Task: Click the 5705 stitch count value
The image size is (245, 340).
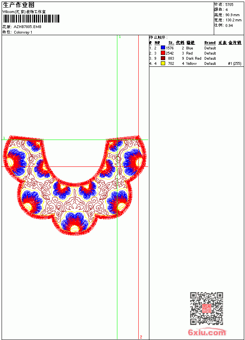Action: click(229, 5)
